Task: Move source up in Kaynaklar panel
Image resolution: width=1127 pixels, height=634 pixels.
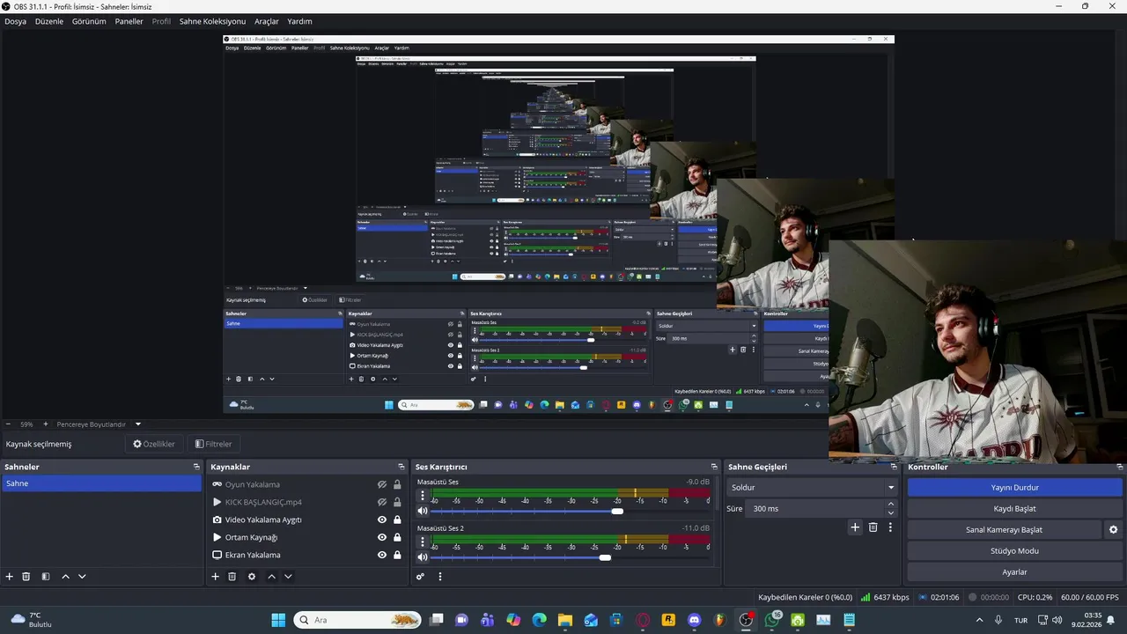Action: pyautogui.click(x=271, y=577)
